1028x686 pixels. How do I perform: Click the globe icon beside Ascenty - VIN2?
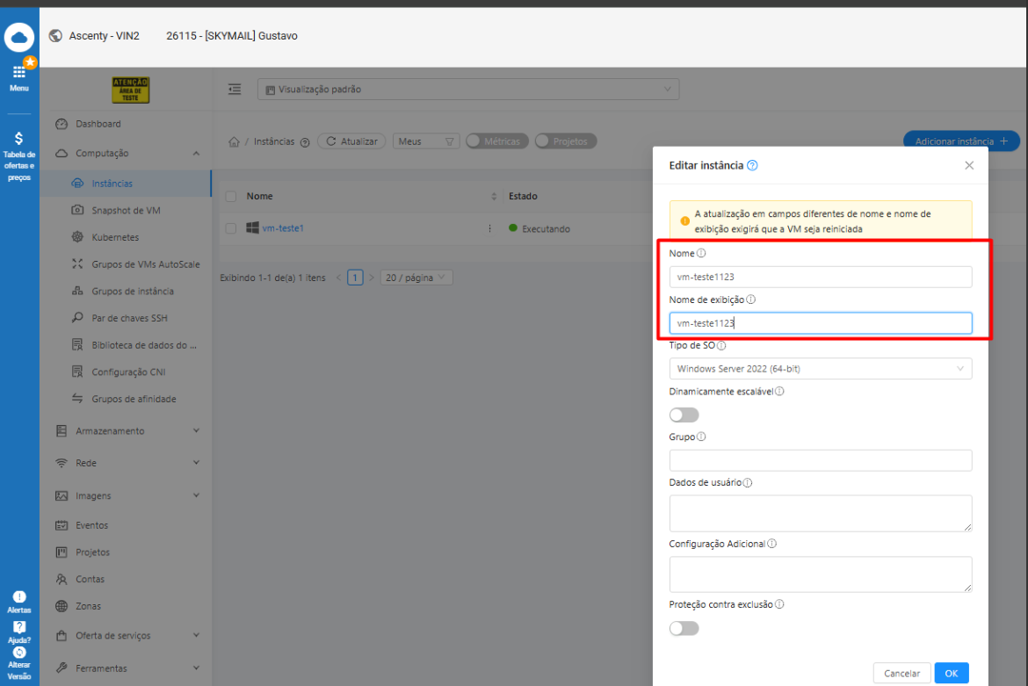tap(55, 36)
